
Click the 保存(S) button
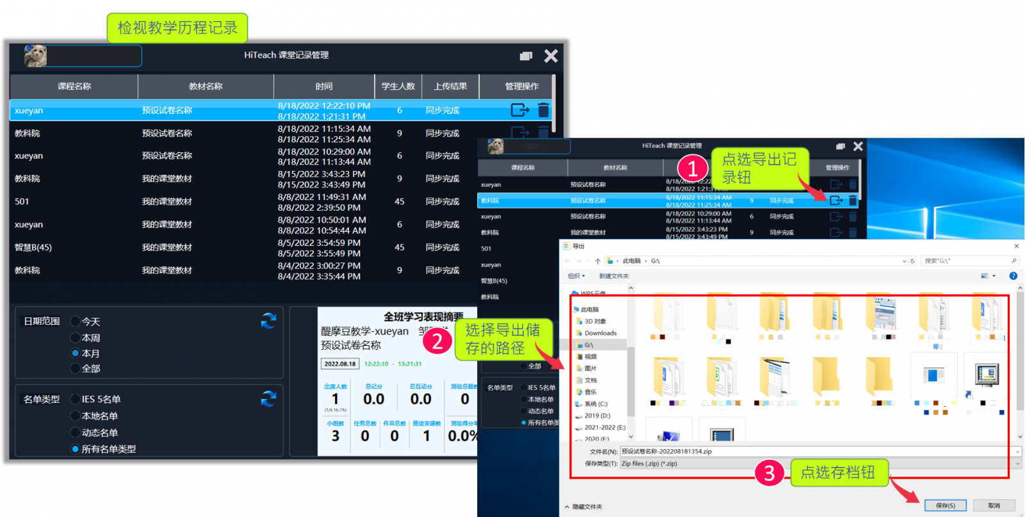coord(945,505)
